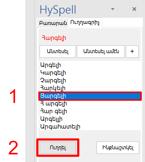Select the Ուղղագրիչ tab

(x=85, y=22)
